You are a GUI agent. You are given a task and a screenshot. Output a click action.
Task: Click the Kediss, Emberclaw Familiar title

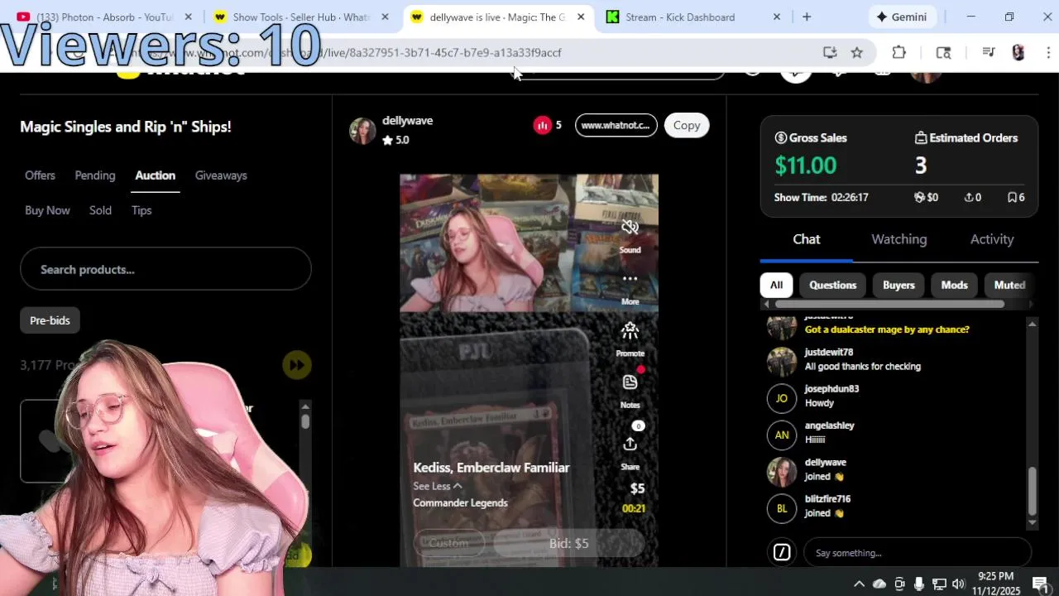click(491, 468)
